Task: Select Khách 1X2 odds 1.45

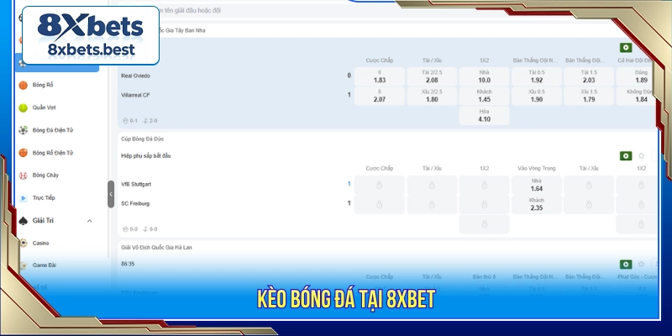Action: pyautogui.click(x=485, y=96)
